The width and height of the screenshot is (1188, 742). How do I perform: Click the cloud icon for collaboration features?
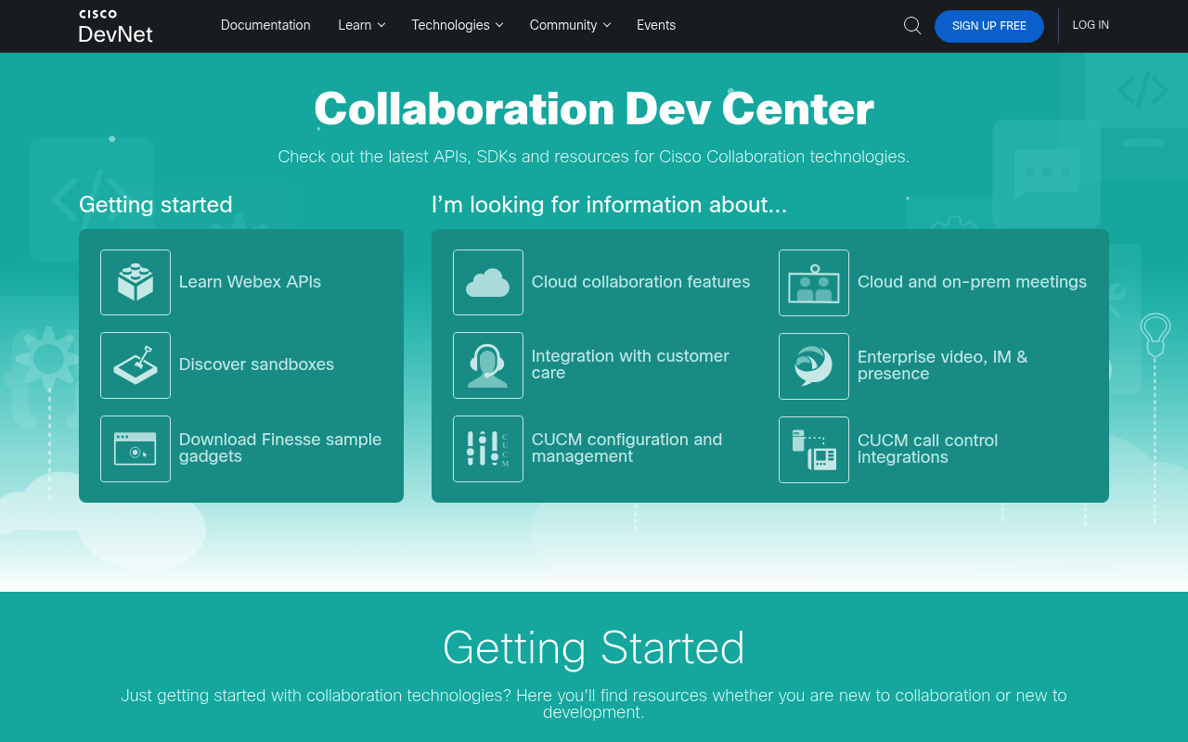(x=488, y=282)
